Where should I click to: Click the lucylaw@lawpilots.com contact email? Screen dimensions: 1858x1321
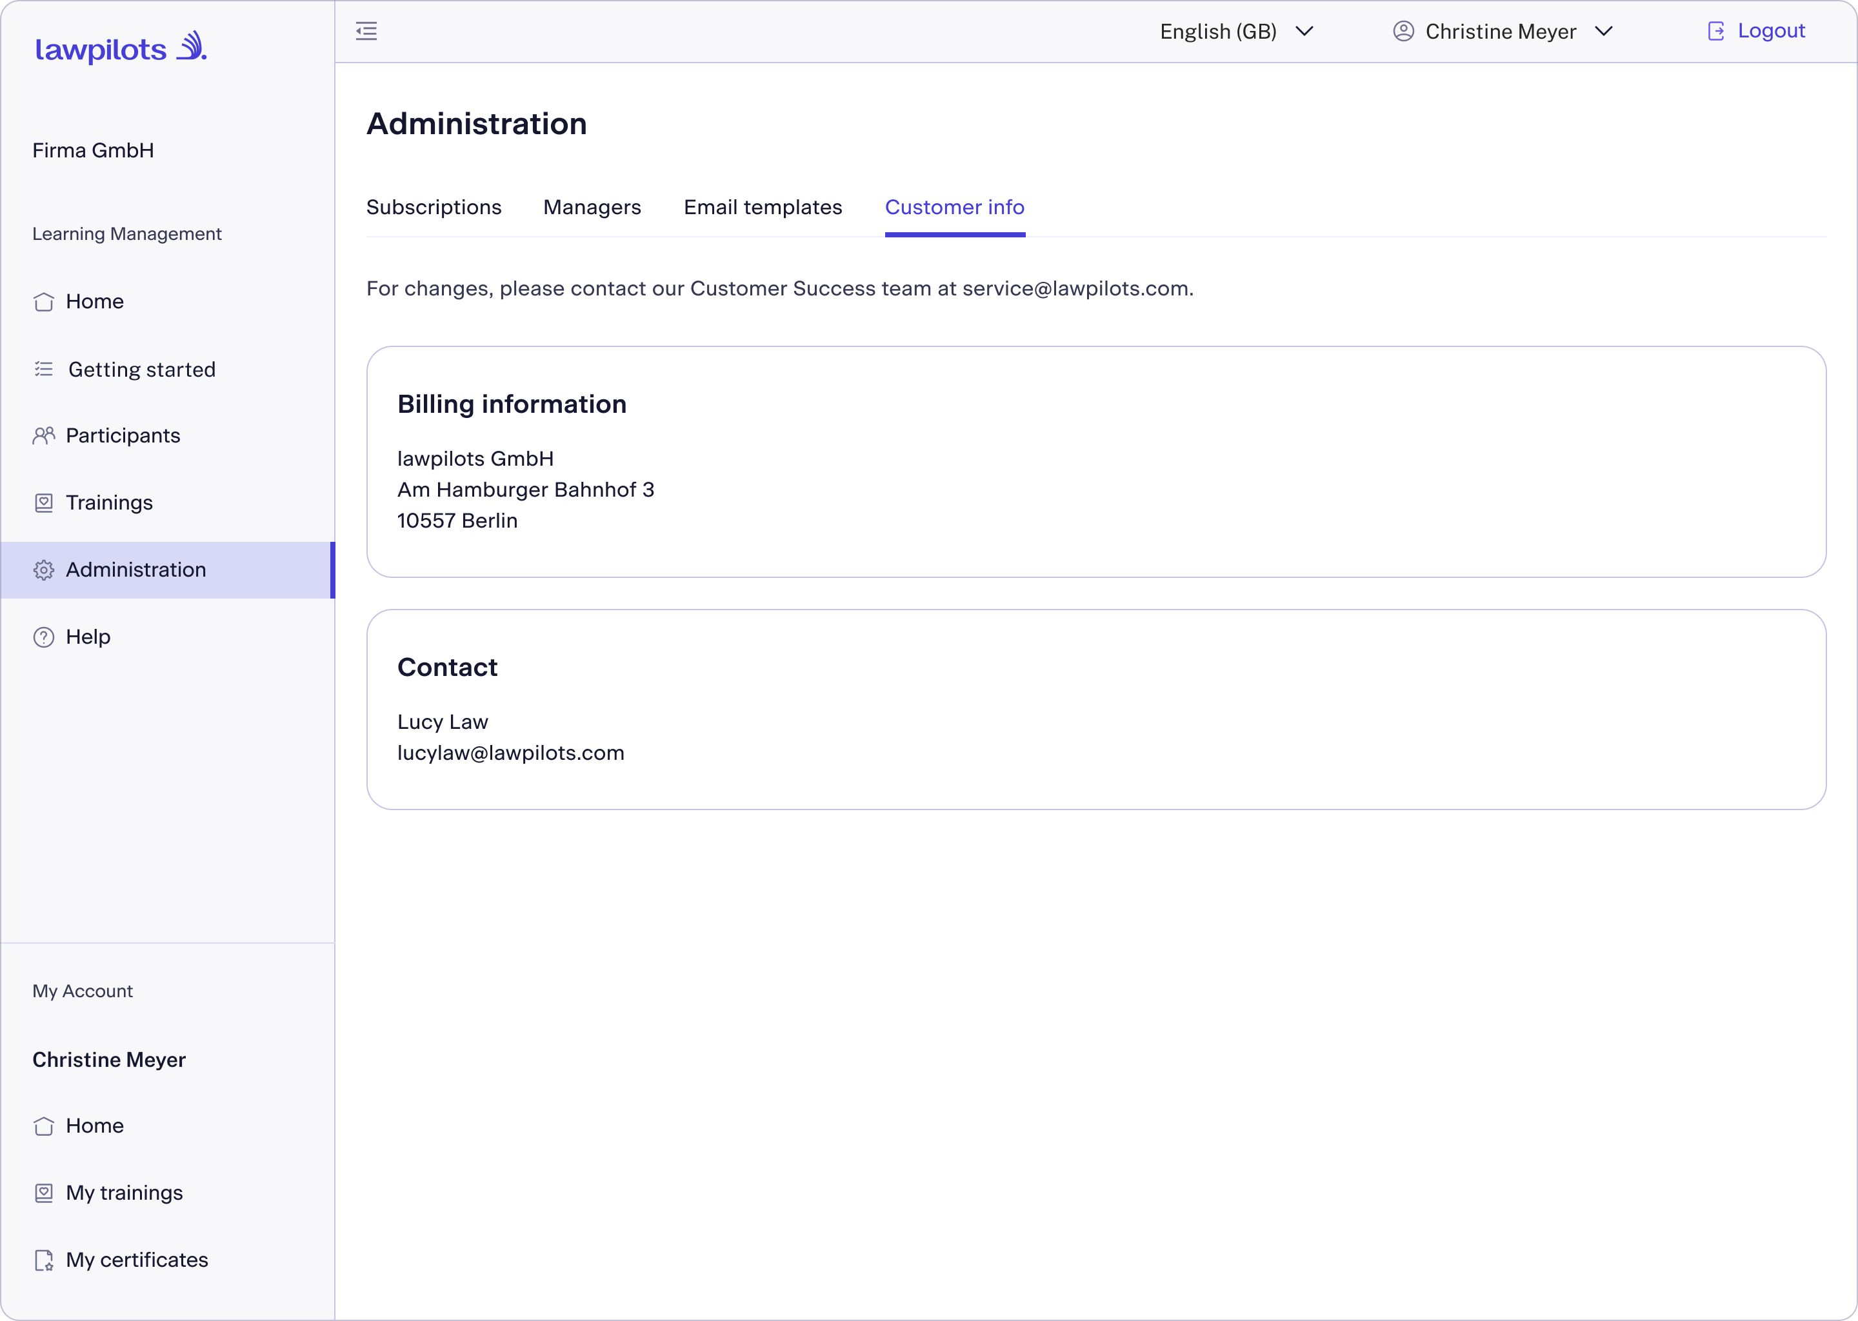[x=511, y=753]
